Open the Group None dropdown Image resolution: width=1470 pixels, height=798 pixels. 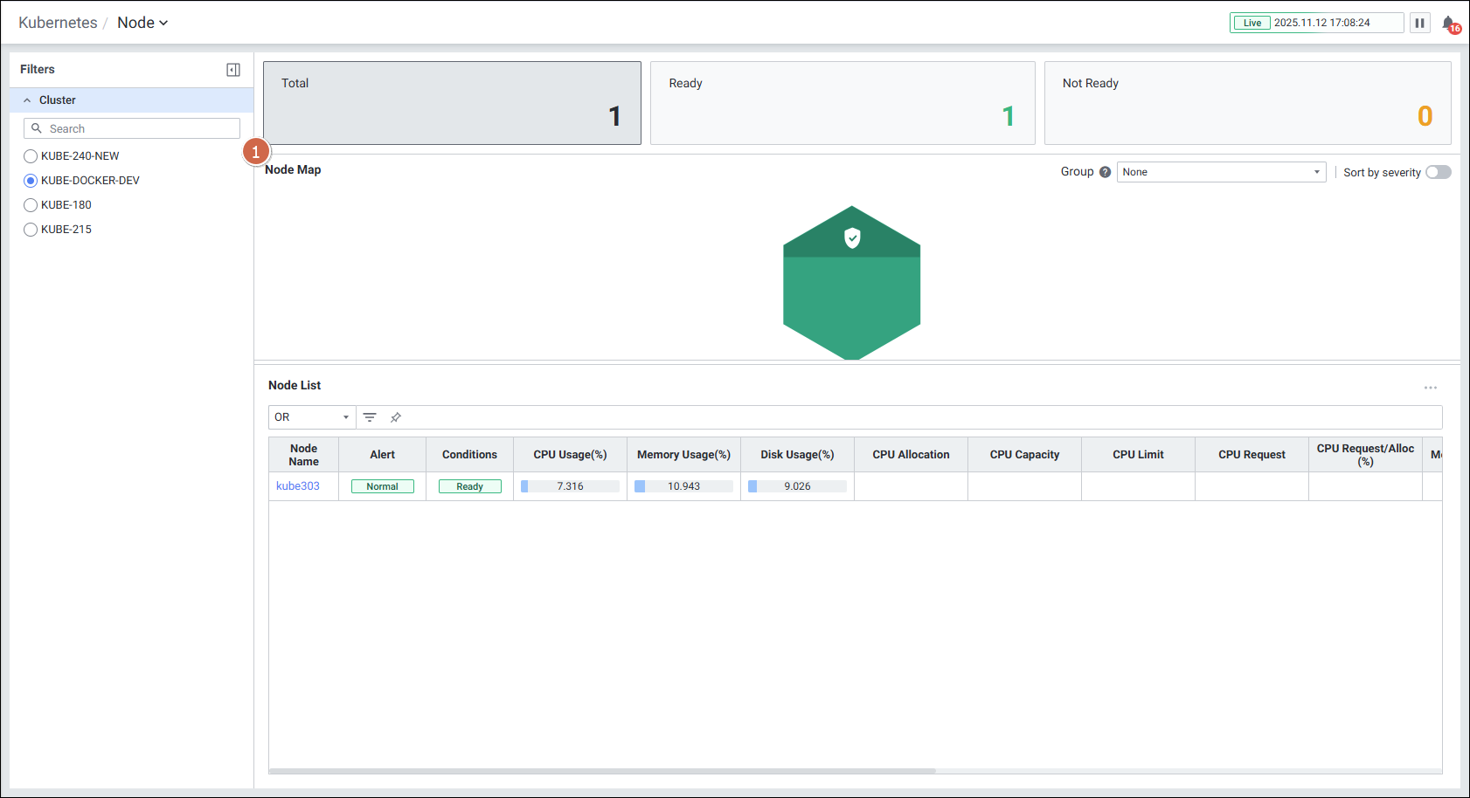[1221, 172]
